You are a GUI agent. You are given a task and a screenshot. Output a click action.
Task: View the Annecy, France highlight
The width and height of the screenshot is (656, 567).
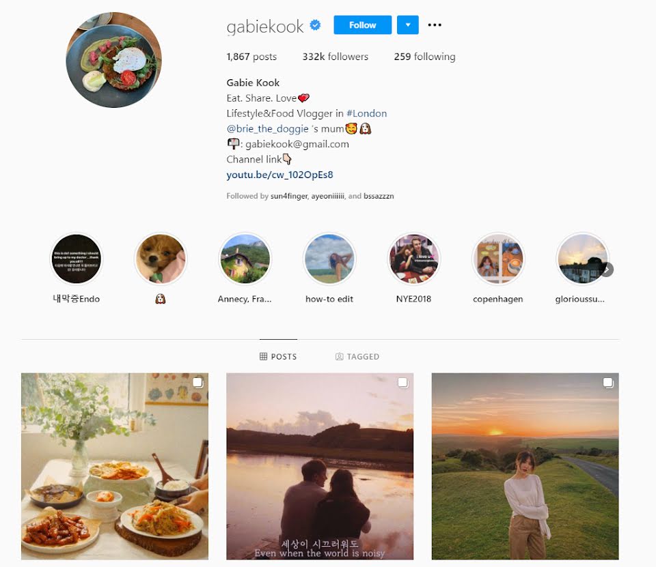pos(245,259)
